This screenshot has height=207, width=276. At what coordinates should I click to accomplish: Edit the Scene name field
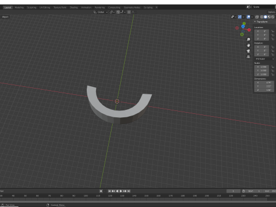(263, 7)
